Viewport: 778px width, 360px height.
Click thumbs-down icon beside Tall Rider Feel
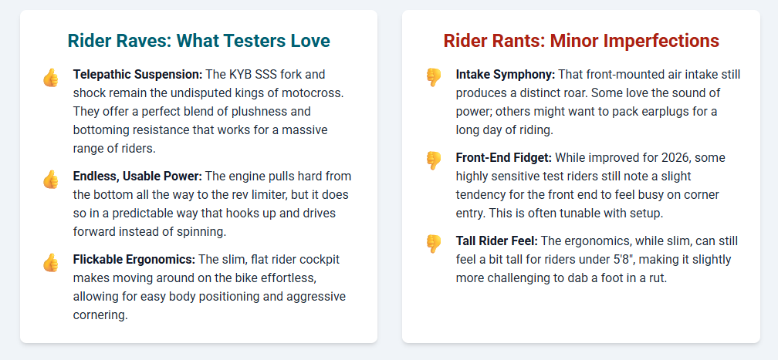point(434,244)
